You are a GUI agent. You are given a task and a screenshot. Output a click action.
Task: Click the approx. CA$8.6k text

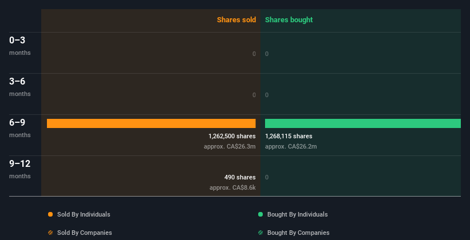tap(232, 188)
